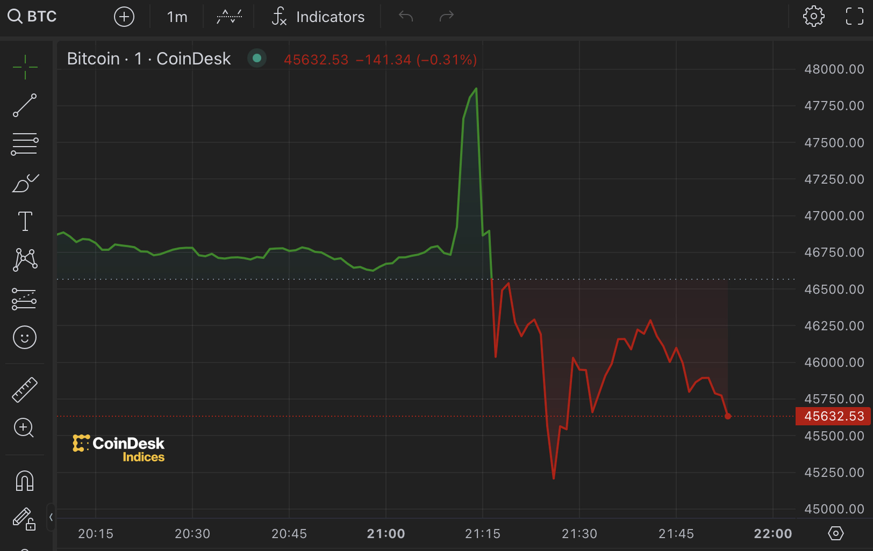Screen dimensions: 873x551
Task: Activate the zoom in tool
Action: point(24,428)
